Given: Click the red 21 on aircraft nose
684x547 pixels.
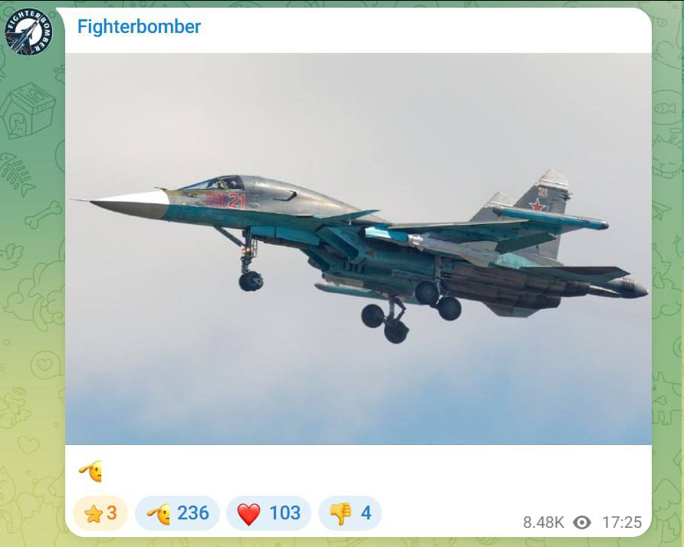Looking at the screenshot, I should click(x=237, y=201).
